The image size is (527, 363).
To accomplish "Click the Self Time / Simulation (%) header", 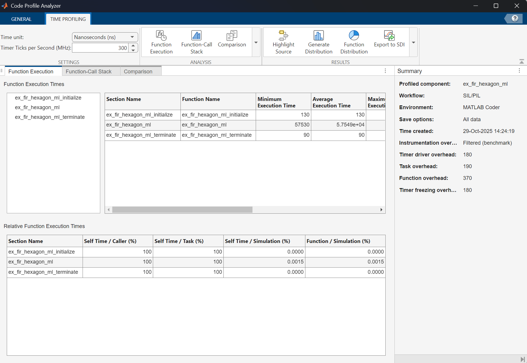I will click(x=265, y=241).
